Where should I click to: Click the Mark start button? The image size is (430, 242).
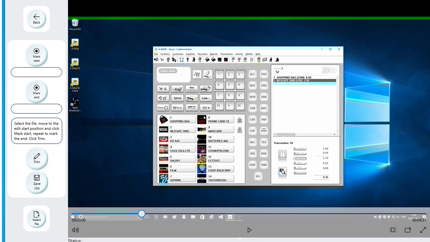37,55
